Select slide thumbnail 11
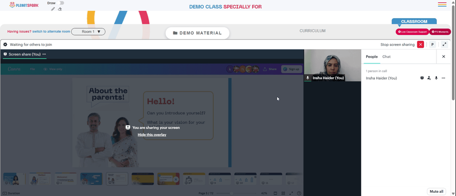This screenshot has width=456, height=196. coord(271,179)
